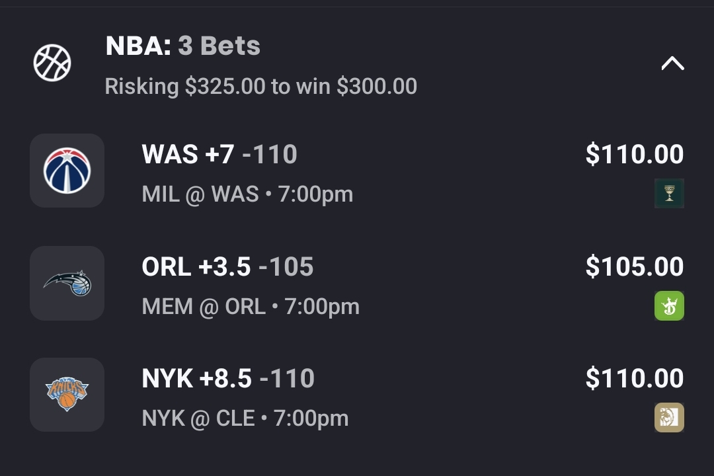The height and width of the screenshot is (476, 714).
Task: Open the WAS +7 -110 bet
Action: pos(219,155)
